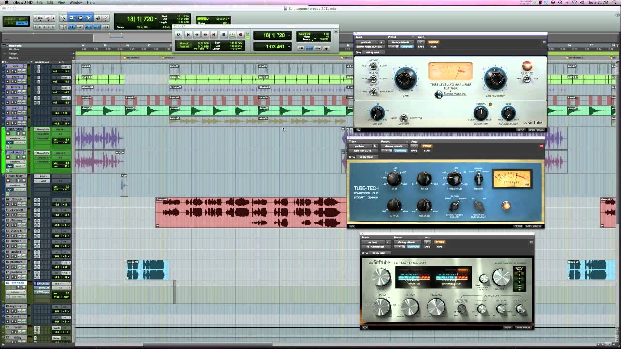Open TLA-100A factory default preset dropdown
Image resolution: width=621 pixels, height=349 pixels.
[x=401, y=42]
